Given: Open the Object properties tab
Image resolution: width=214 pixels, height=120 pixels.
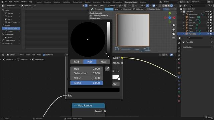Looking at the screenshot, I should click(x=179, y=73).
